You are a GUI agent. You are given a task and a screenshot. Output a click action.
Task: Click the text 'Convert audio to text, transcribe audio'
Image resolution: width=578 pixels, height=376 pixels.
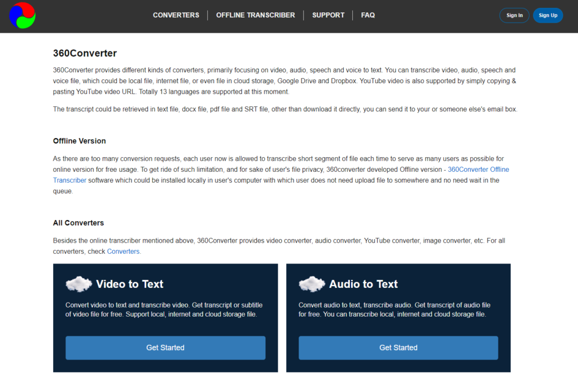355,305
